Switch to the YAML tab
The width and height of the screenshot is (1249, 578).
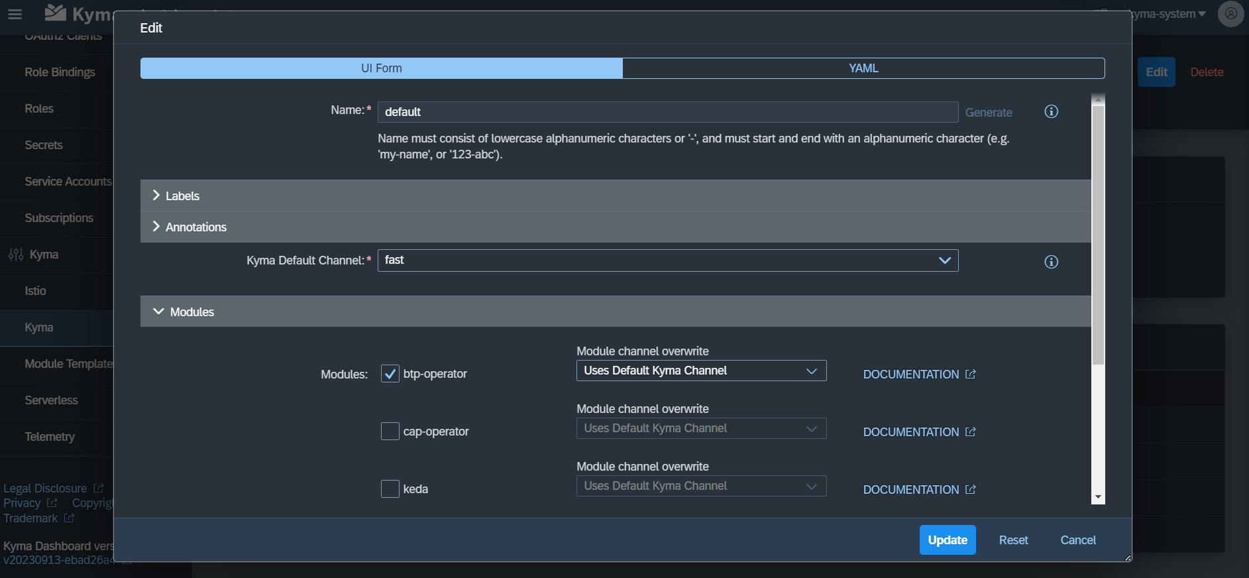tap(863, 68)
